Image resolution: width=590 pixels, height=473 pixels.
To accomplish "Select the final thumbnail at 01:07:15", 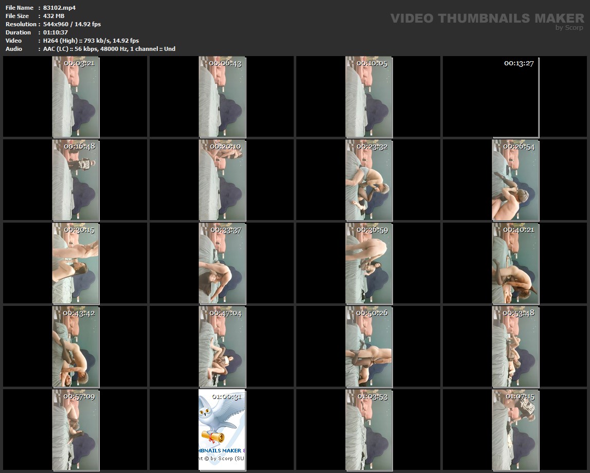I will tap(515, 430).
